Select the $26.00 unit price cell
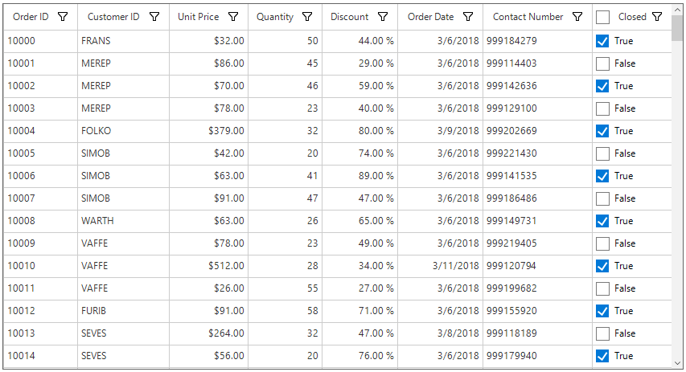This screenshot has height=372, width=686. 208,289
